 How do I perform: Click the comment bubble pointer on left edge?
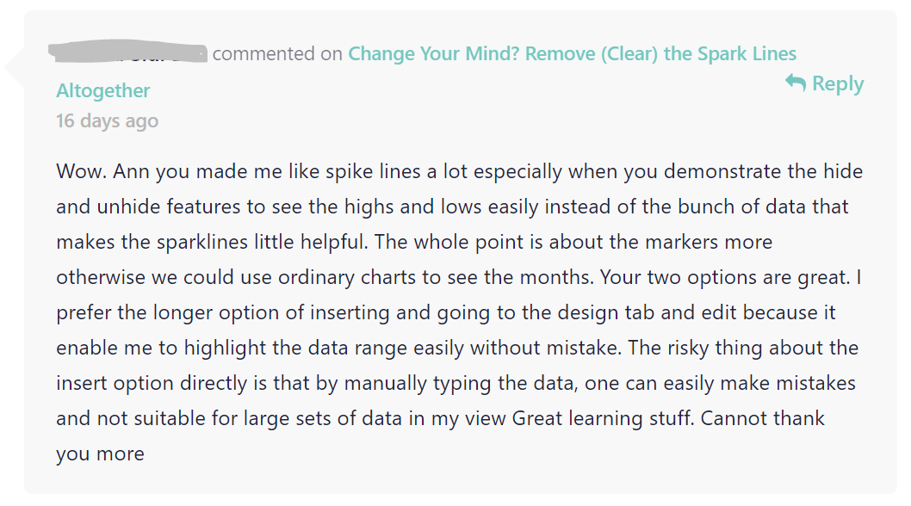pyautogui.click(x=14, y=68)
